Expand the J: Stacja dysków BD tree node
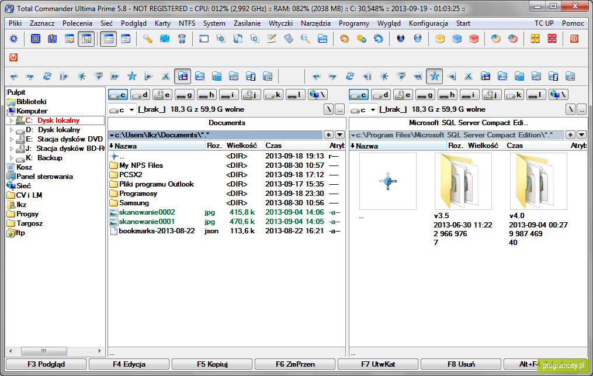 pyautogui.click(x=11, y=149)
